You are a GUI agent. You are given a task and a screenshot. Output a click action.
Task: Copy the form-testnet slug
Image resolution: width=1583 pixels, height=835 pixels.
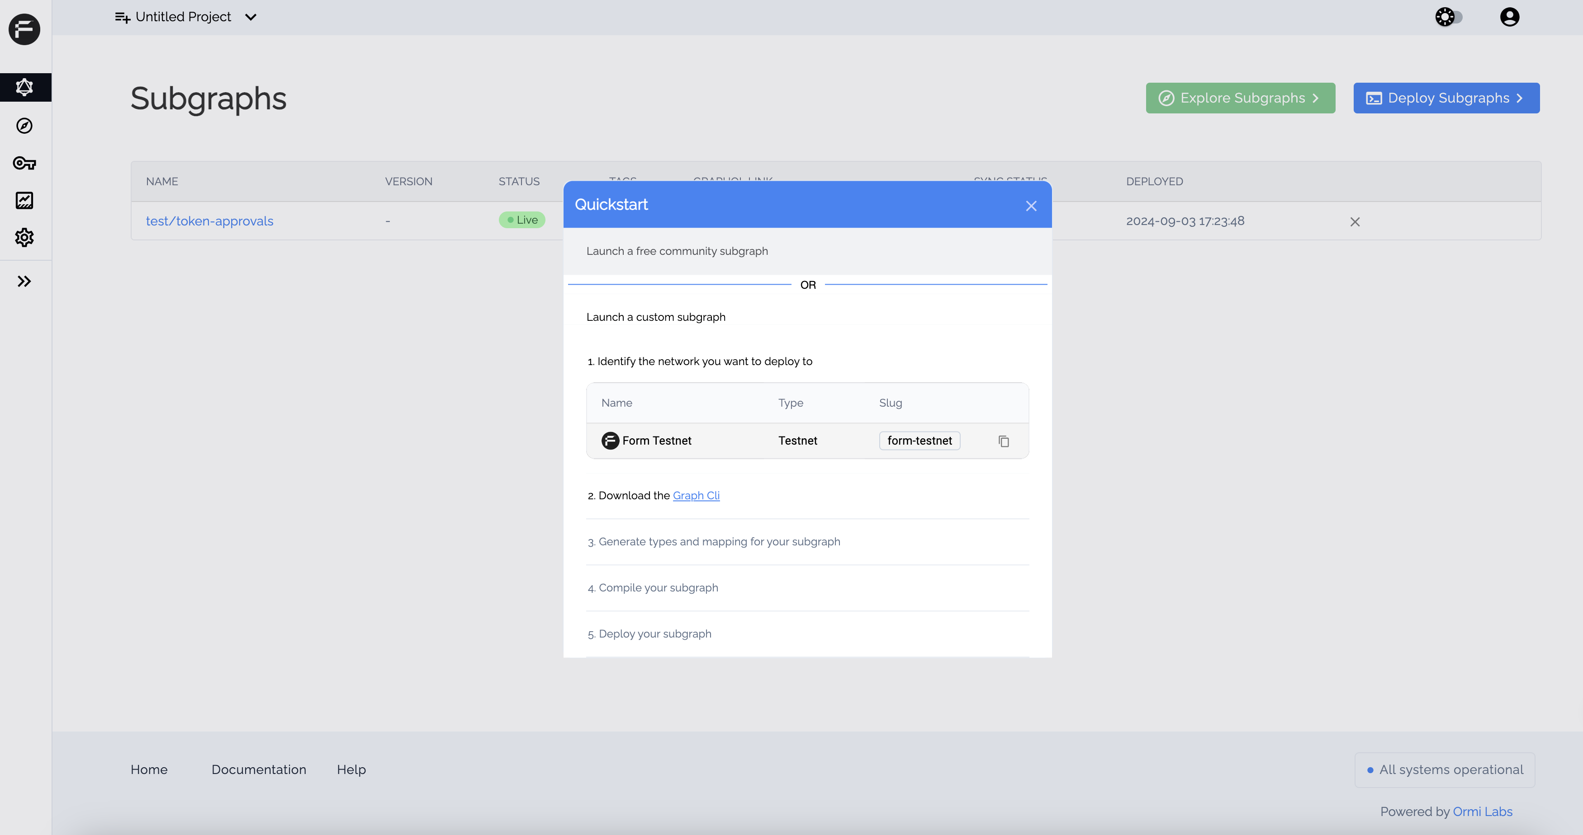click(1004, 441)
